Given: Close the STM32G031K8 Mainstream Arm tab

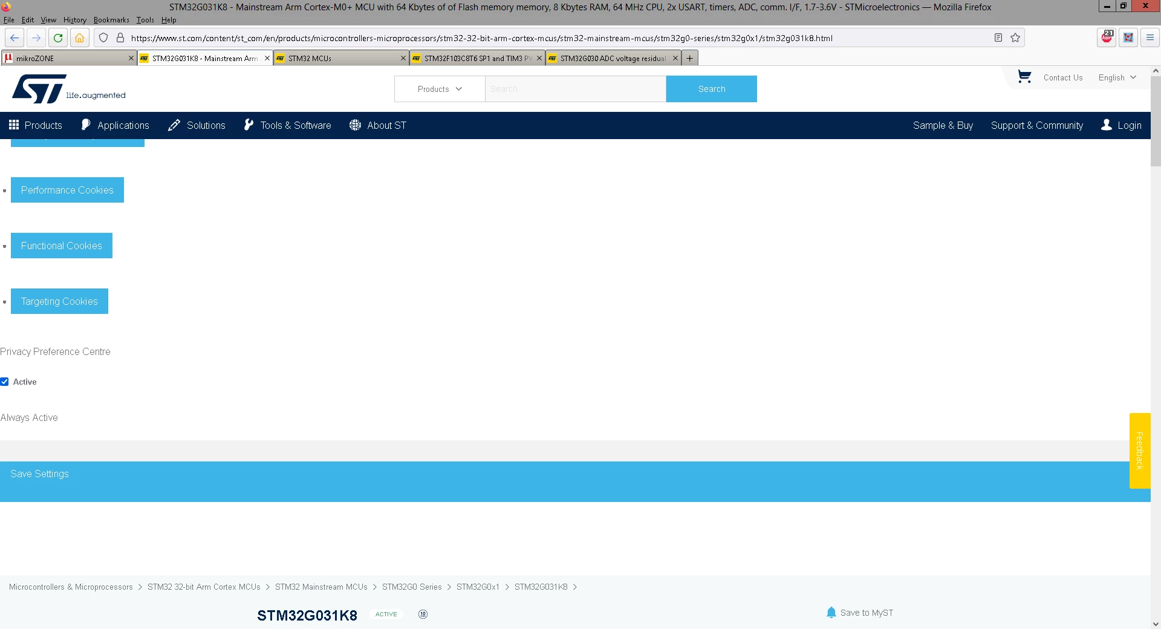Looking at the screenshot, I should click(267, 58).
